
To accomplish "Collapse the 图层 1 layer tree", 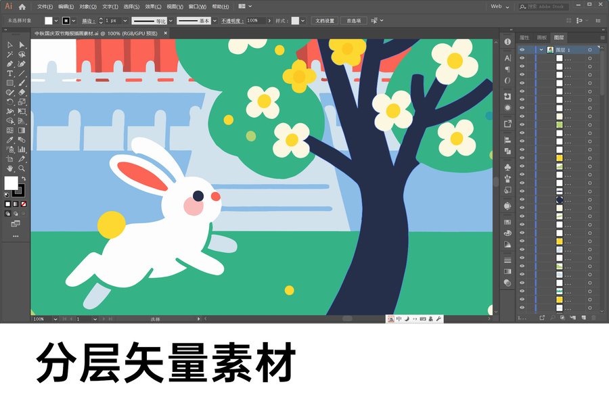I will pyautogui.click(x=541, y=49).
